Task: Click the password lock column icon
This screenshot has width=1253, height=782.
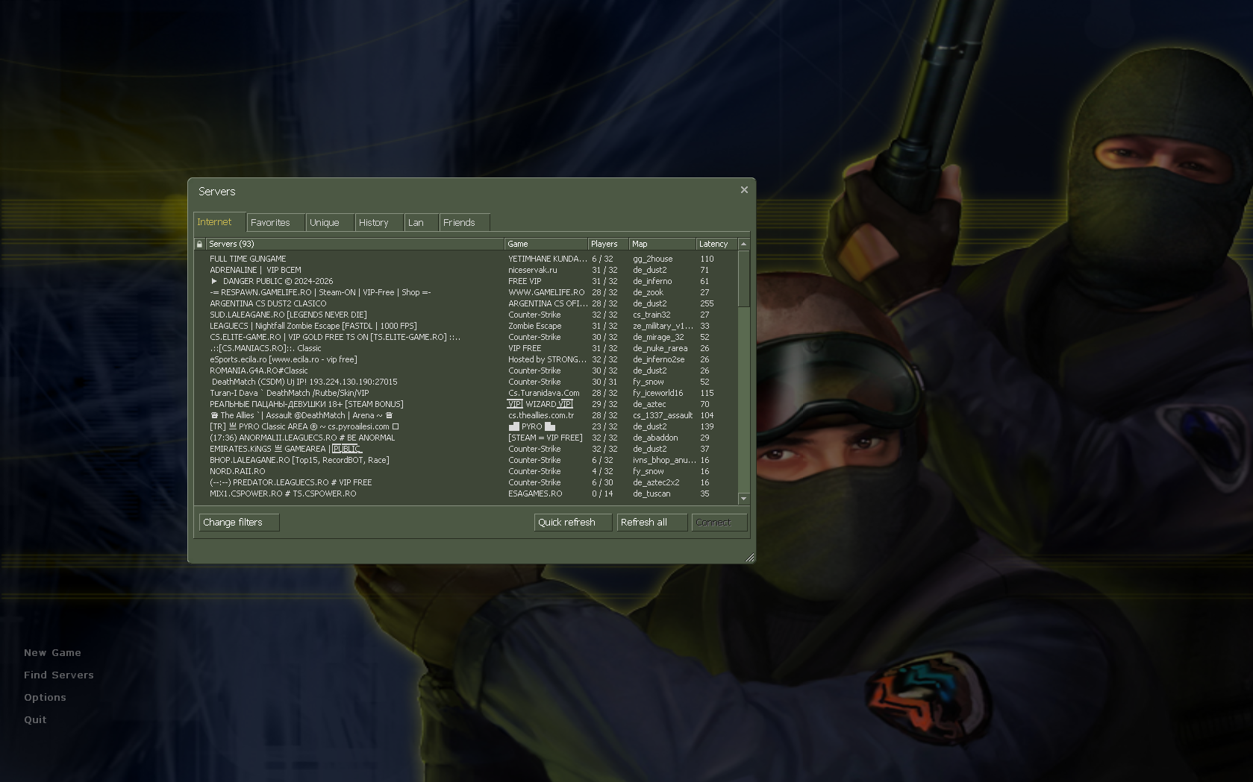Action: click(x=199, y=244)
